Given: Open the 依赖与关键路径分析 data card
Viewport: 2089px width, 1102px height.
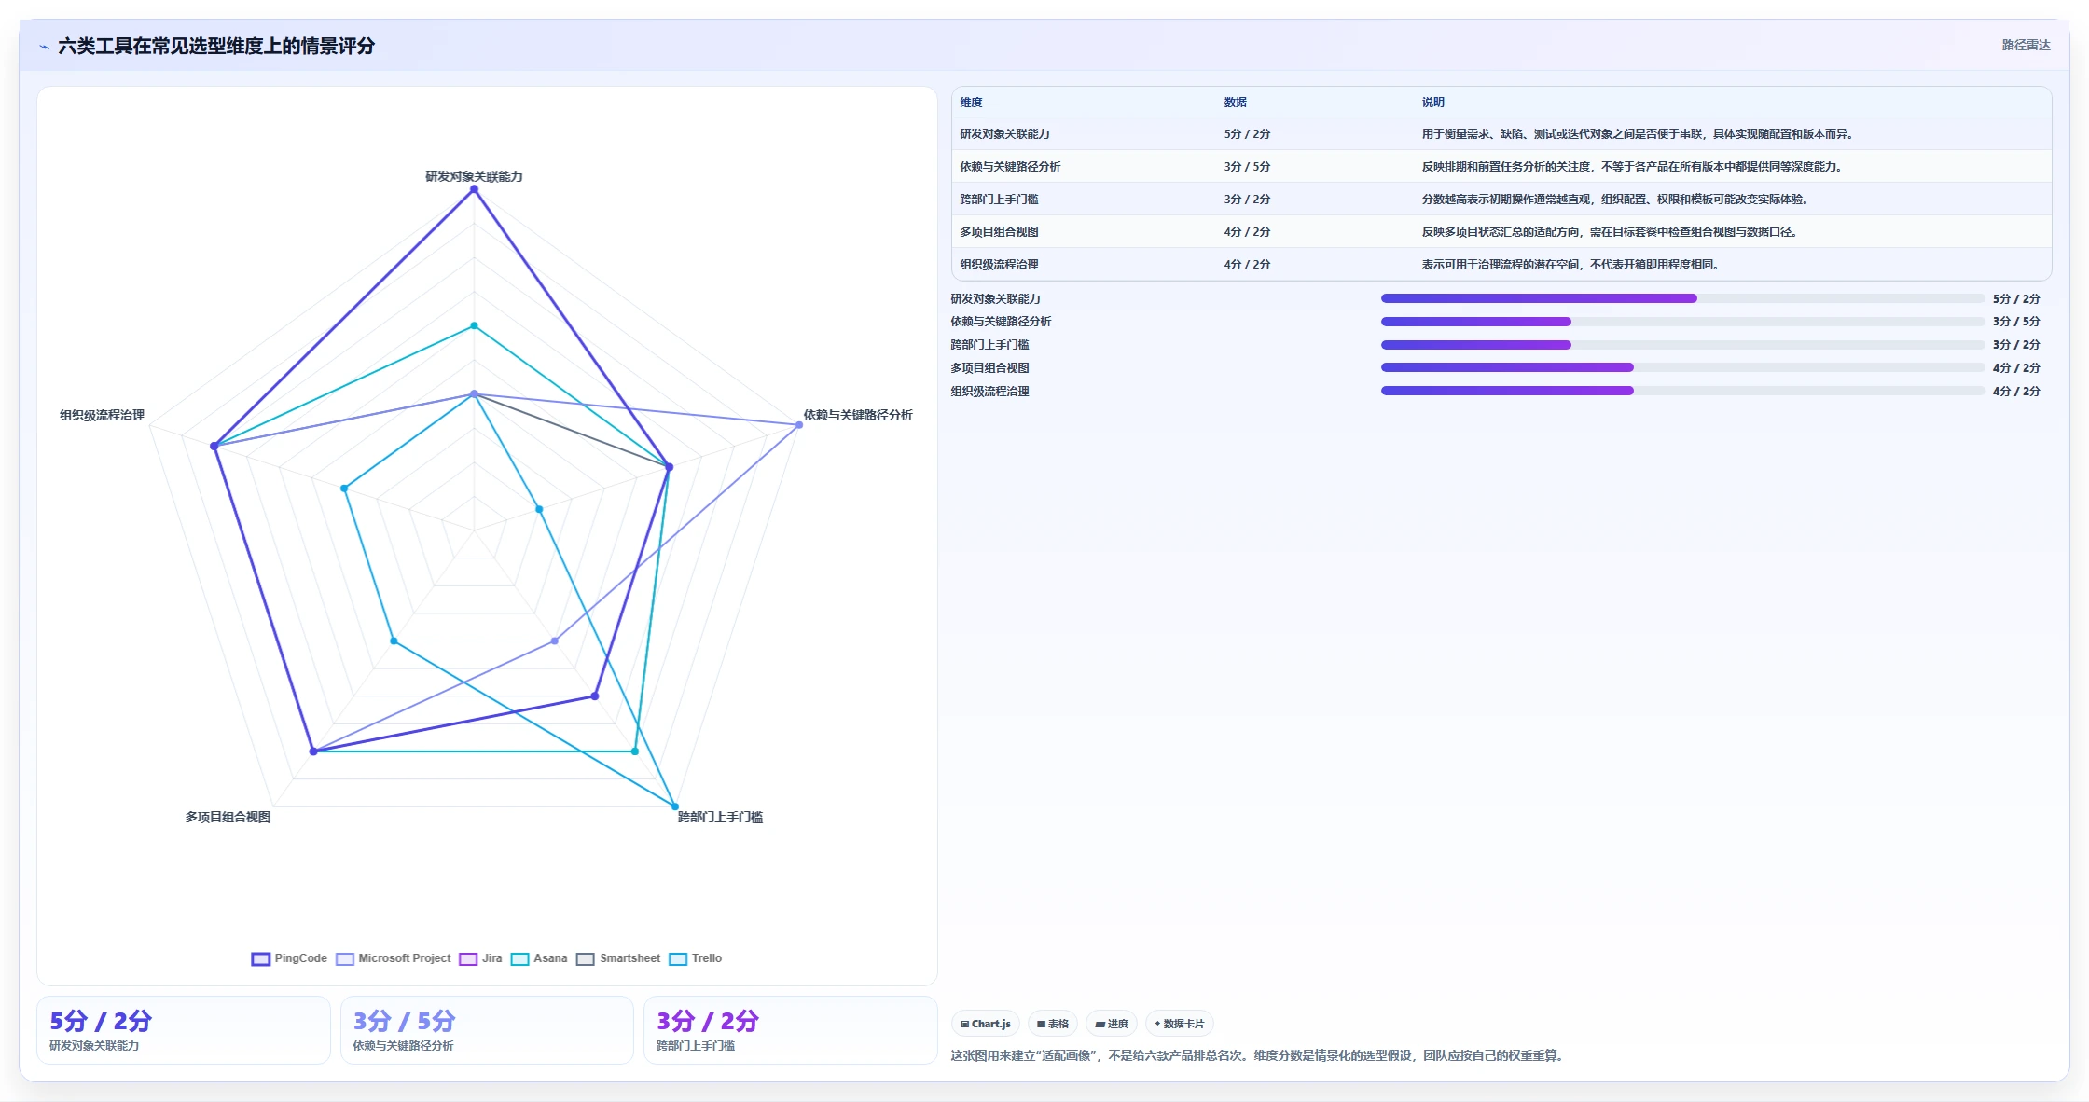Looking at the screenshot, I should (x=487, y=1030).
